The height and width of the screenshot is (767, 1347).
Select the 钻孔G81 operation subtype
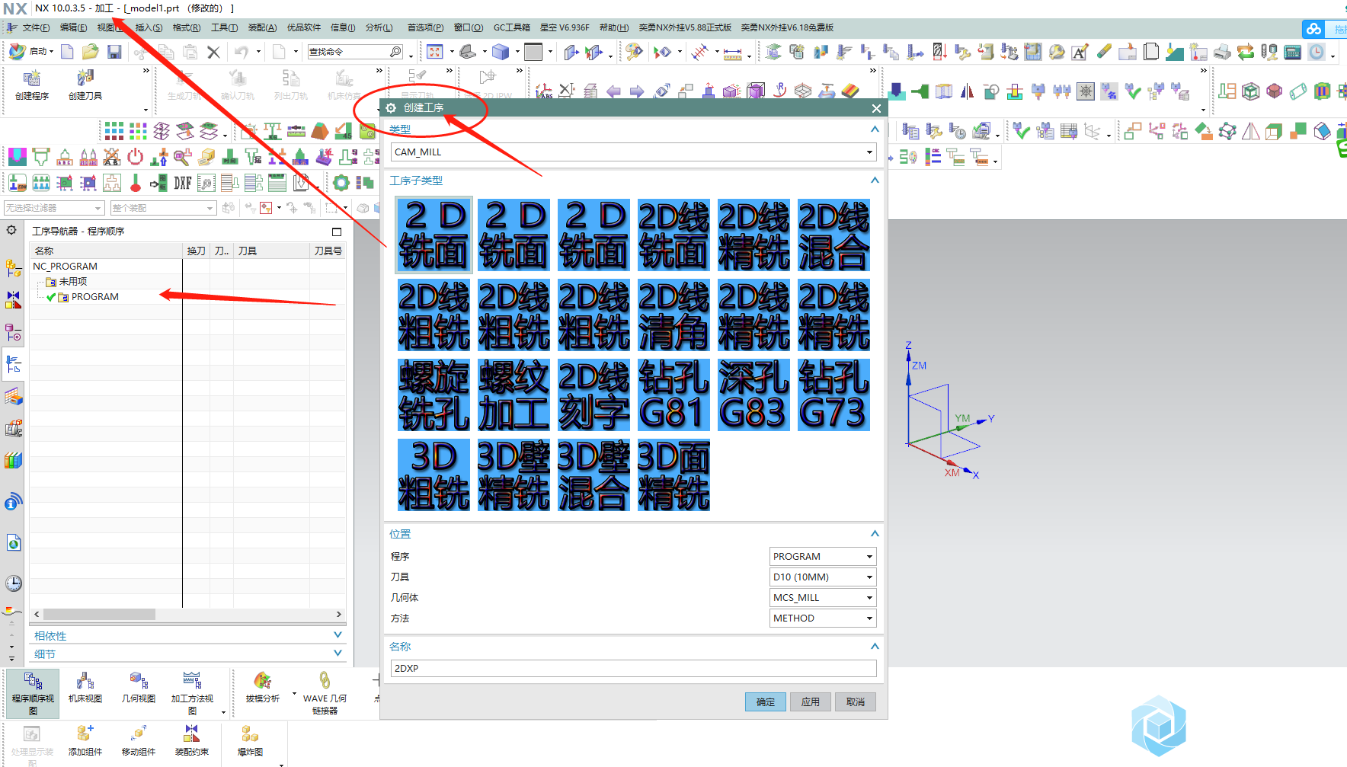tap(673, 395)
